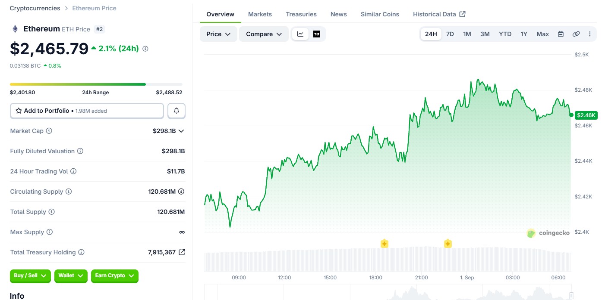Switch to the Similar Coins tab

(x=380, y=14)
